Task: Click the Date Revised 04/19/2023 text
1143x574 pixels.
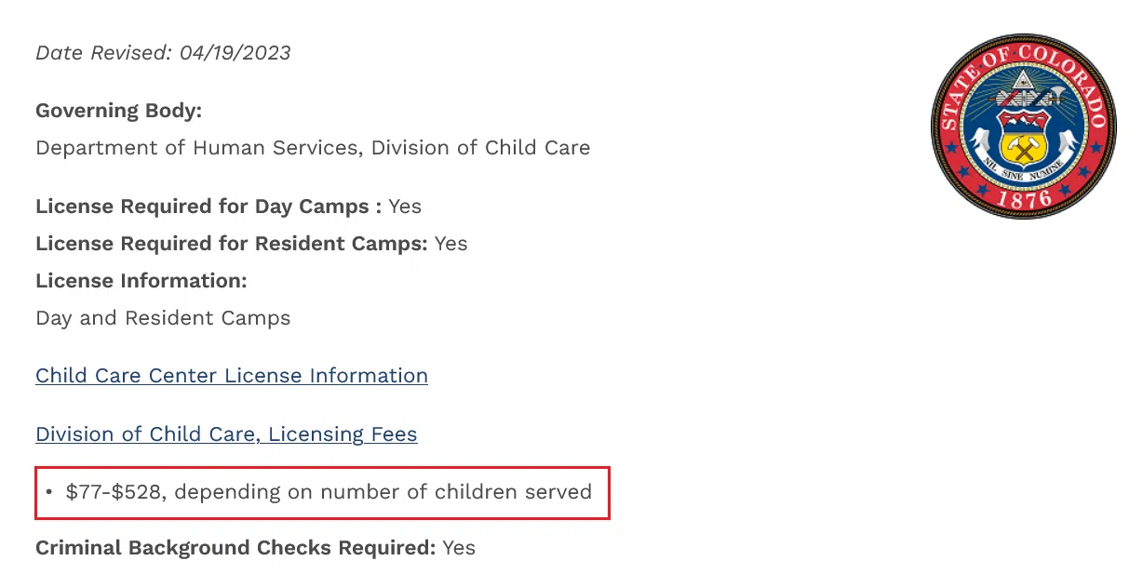Action: [x=163, y=53]
